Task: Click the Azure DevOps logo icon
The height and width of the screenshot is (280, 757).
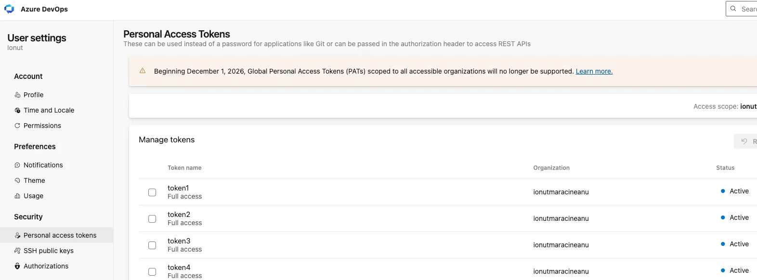Action: (9, 9)
